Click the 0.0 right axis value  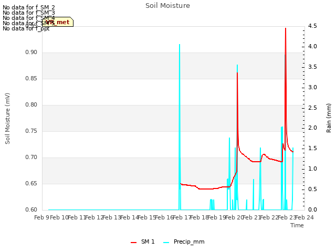[312, 209]
